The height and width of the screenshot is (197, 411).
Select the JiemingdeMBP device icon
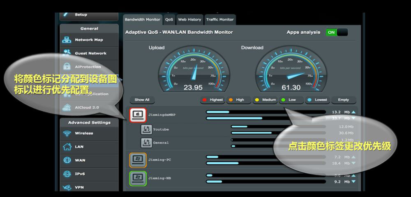(x=138, y=115)
